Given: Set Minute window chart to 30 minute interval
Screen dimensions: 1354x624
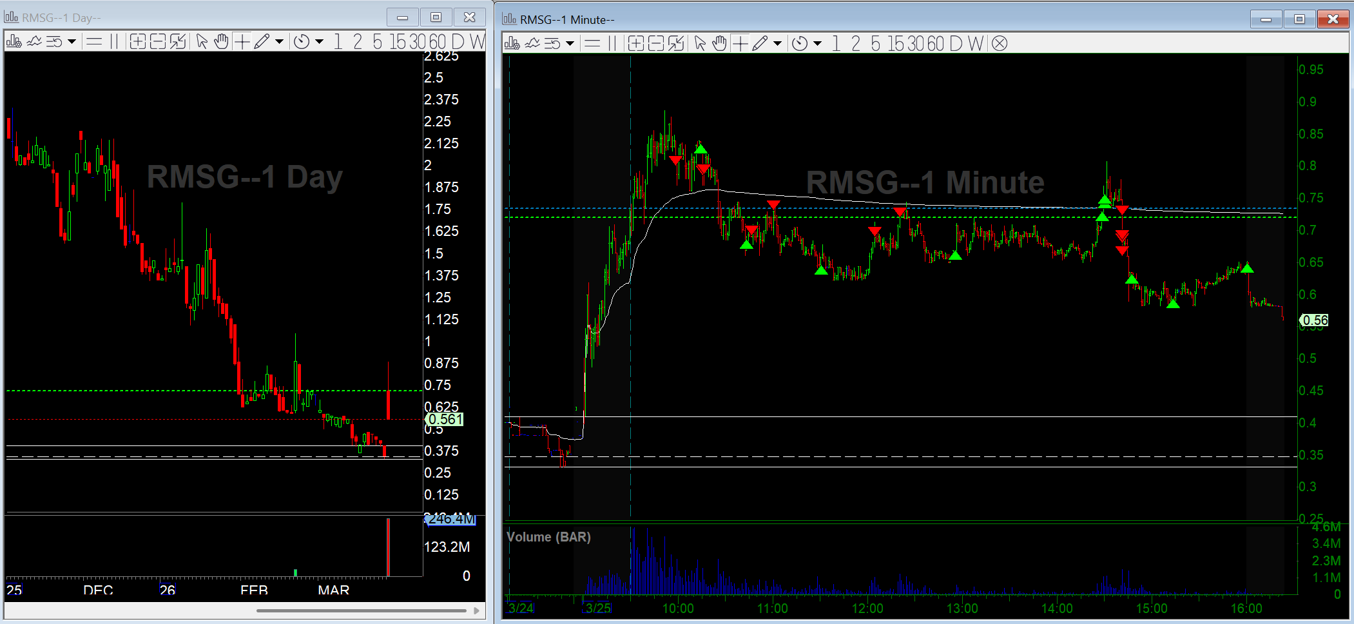Looking at the screenshot, I should point(916,43).
